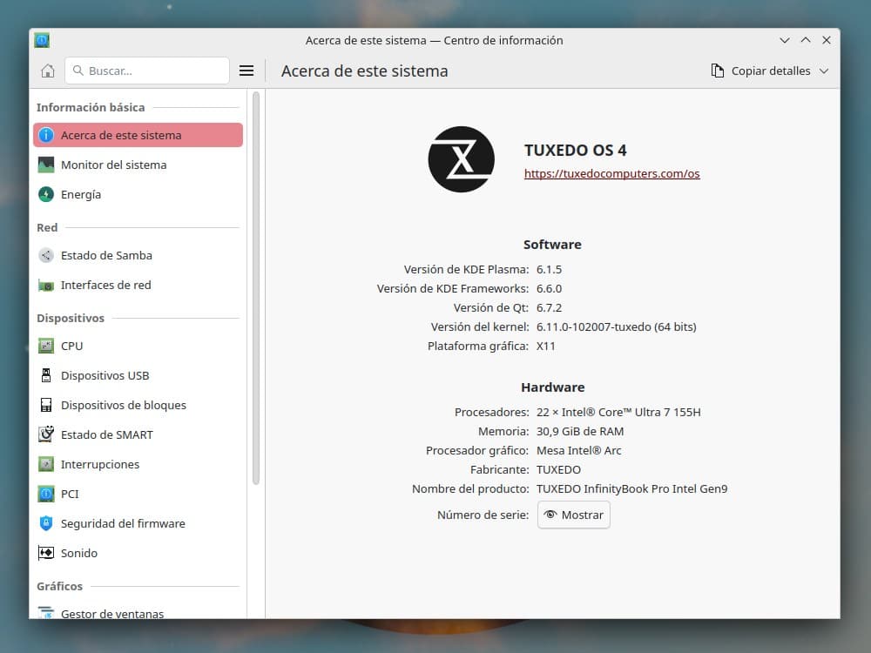
Task: Click the magnifier icon in the search box
Action: pos(78,71)
